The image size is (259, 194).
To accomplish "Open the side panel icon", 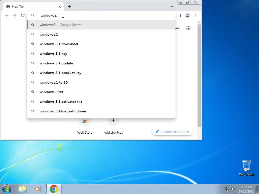I will click(x=180, y=15).
